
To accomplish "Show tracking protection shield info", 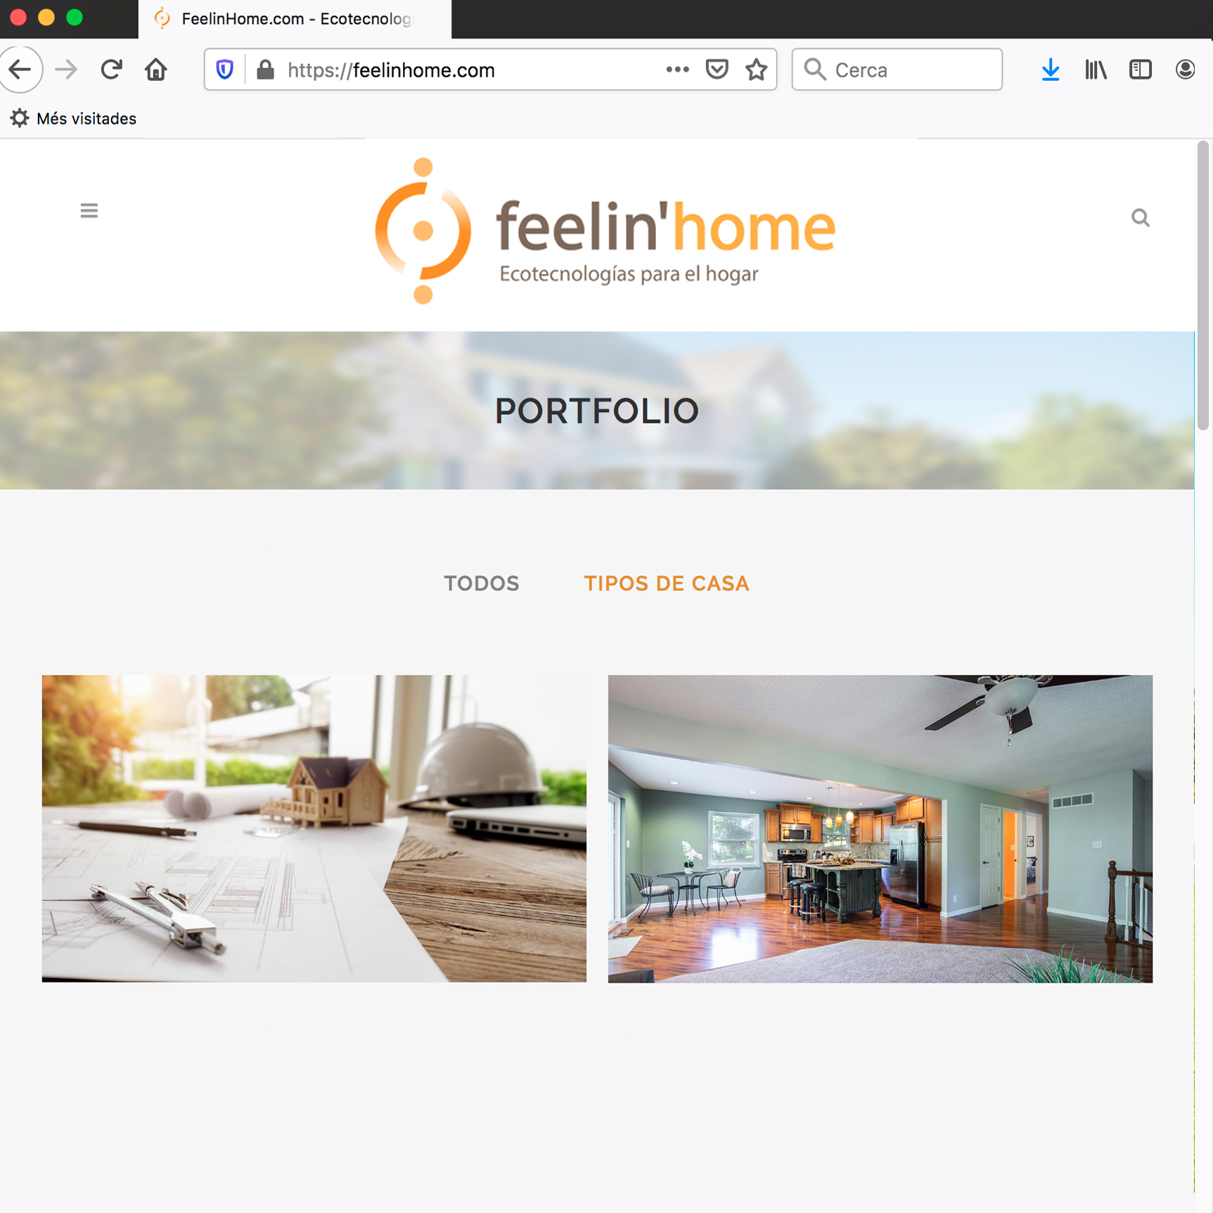I will [x=224, y=70].
